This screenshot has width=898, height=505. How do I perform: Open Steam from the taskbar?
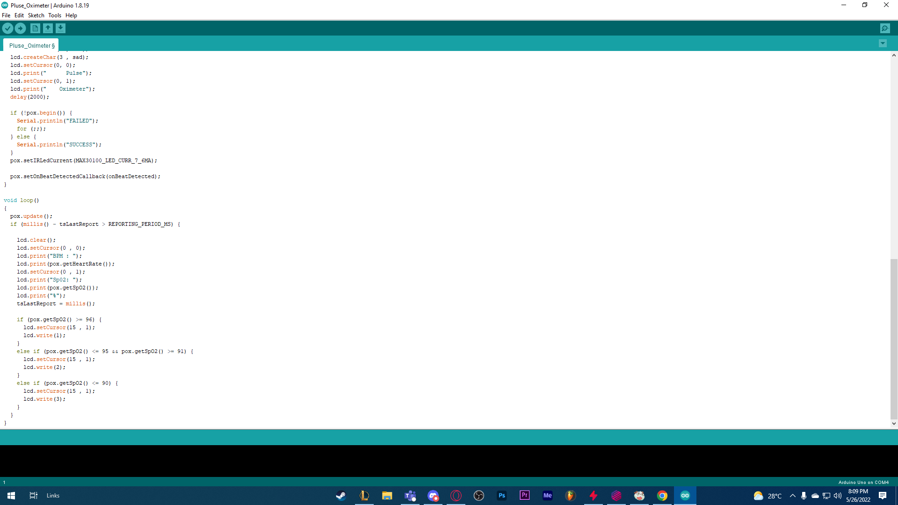341,496
